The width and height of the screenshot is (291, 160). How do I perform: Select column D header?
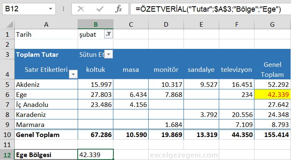click(x=166, y=24)
